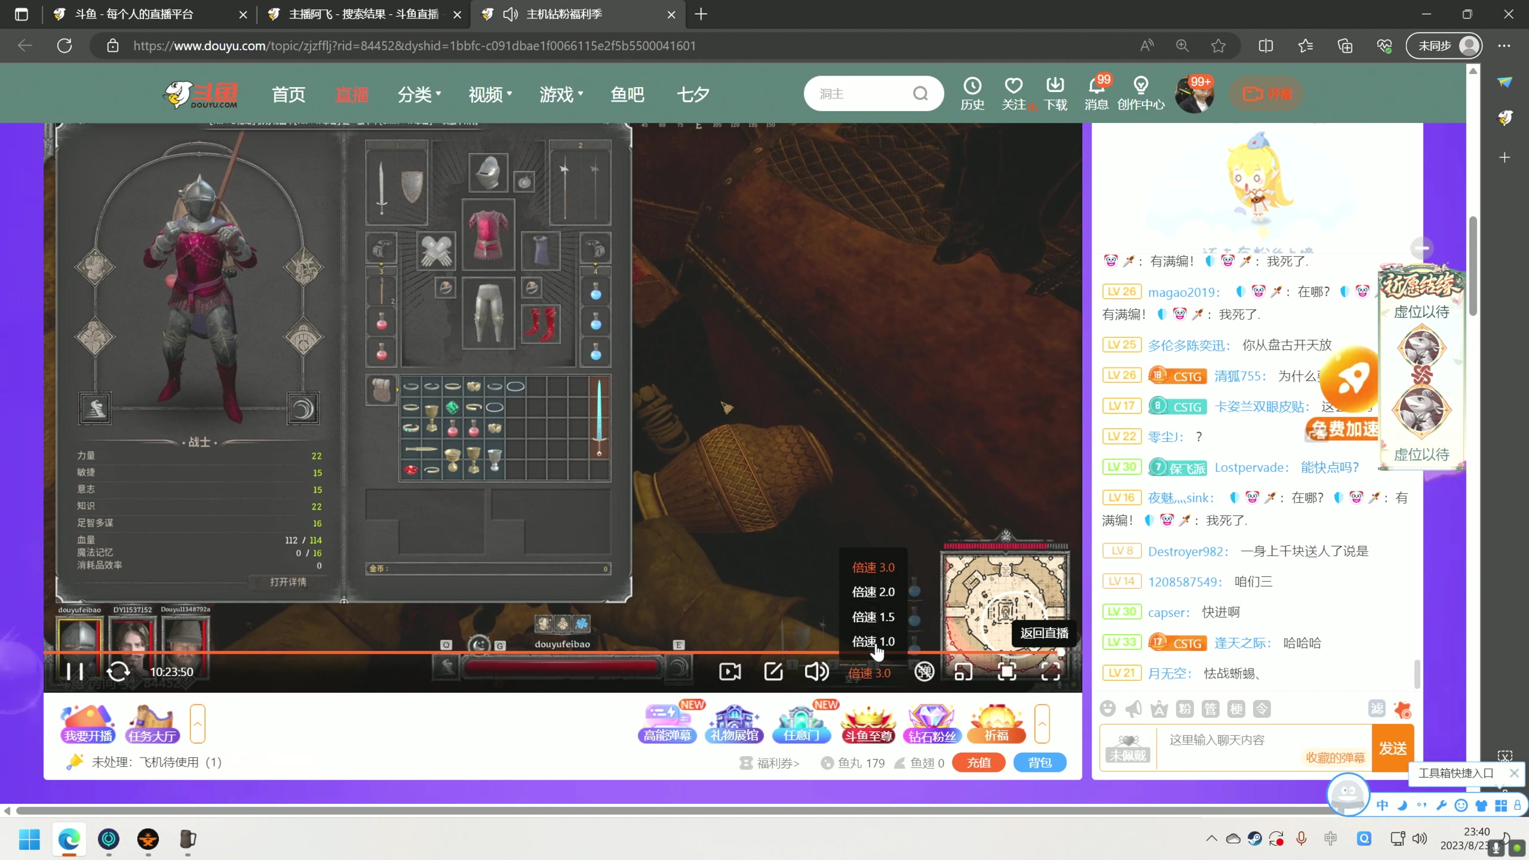Click the reload stream icon in player

click(x=118, y=672)
